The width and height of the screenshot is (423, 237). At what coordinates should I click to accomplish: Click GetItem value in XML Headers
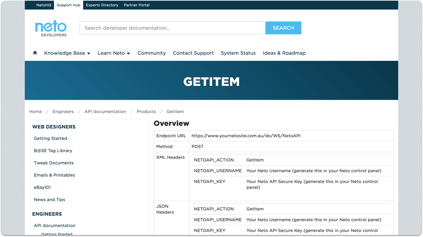coord(255,160)
